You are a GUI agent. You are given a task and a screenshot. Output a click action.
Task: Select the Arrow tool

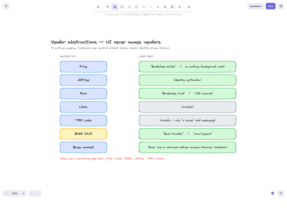(143, 7)
